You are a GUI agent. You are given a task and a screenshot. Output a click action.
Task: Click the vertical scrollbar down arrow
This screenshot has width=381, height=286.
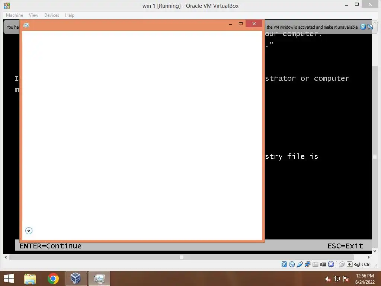(375, 251)
